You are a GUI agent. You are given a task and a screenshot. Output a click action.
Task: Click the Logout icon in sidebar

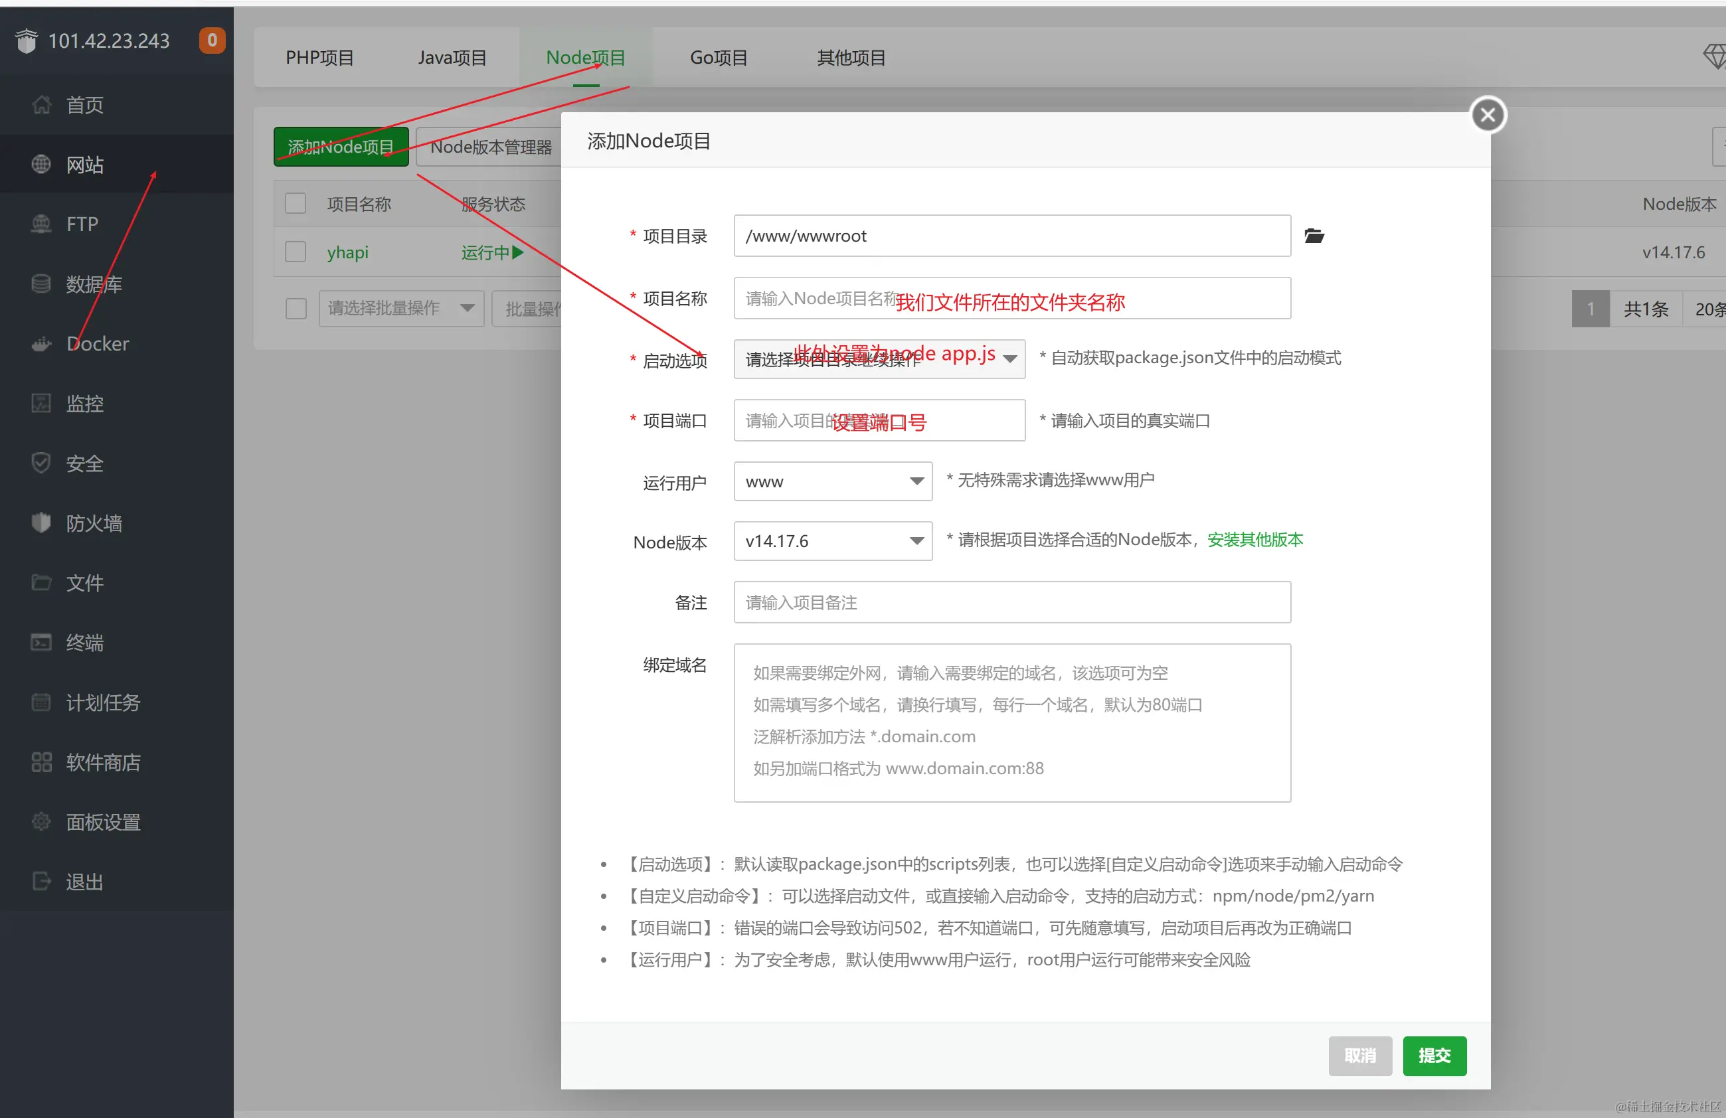(41, 882)
